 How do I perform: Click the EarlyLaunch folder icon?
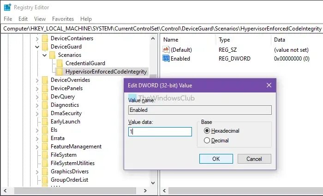pyautogui.click(x=45, y=122)
